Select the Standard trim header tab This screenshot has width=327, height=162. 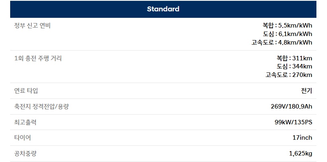coord(163,9)
